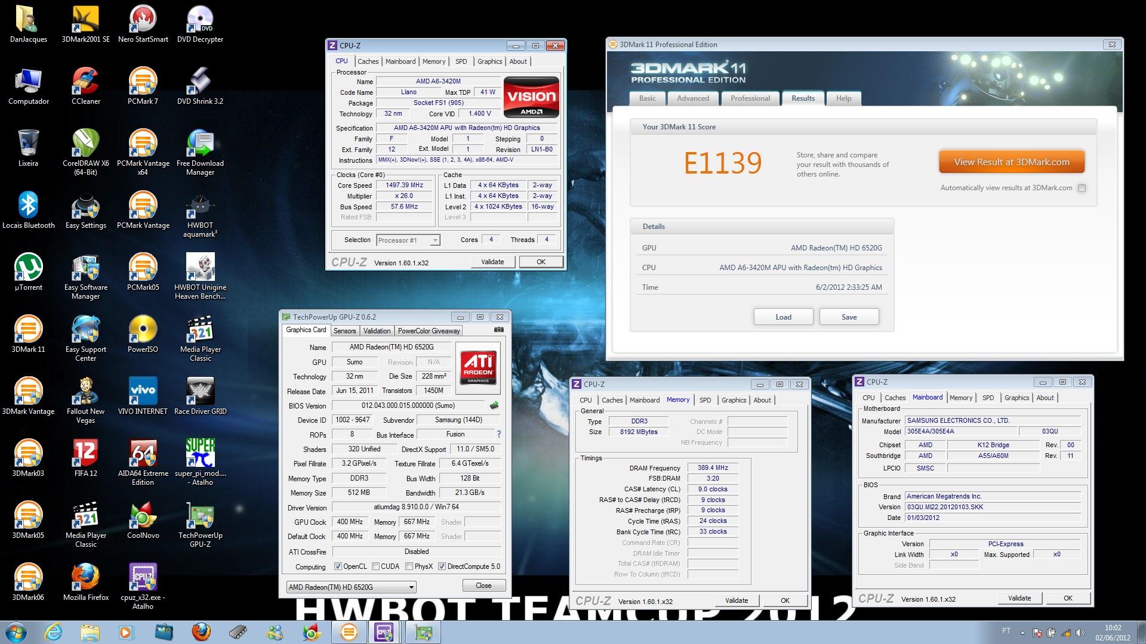Open About tab in Mainboard CPU-Z window

tap(1045, 398)
